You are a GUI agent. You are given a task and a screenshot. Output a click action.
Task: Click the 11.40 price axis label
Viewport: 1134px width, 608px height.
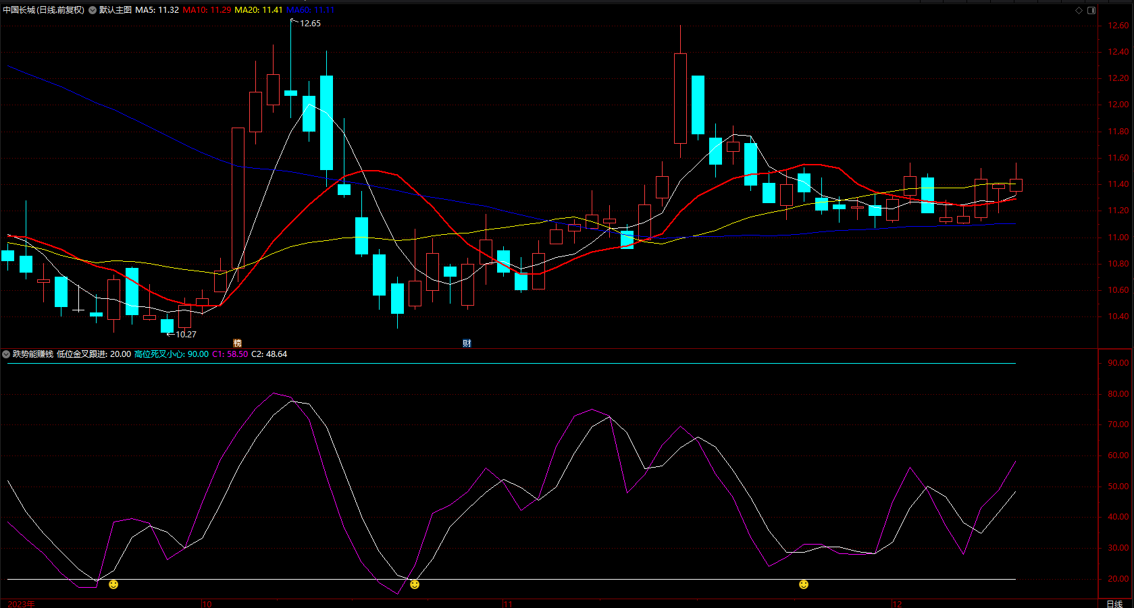(1118, 184)
